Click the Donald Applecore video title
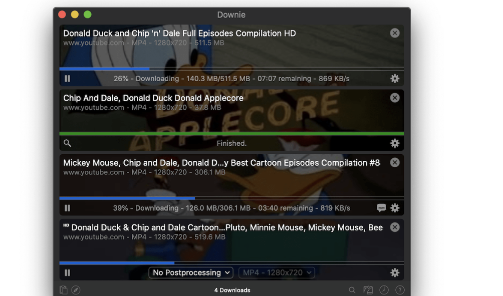This screenshot has height=296, width=503. click(x=153, y=98)
